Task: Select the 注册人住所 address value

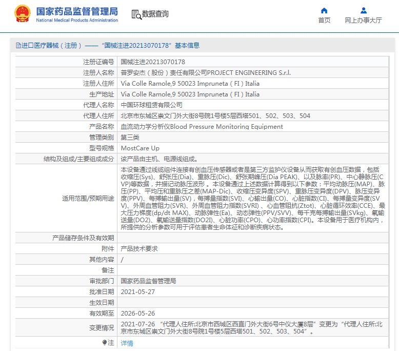Action: (190, 84)
